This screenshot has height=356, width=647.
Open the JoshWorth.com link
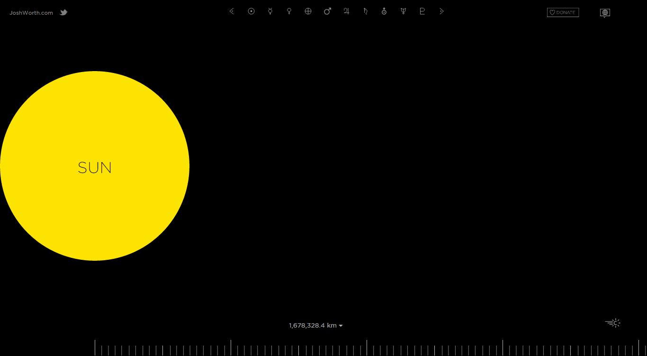(31, 13)
